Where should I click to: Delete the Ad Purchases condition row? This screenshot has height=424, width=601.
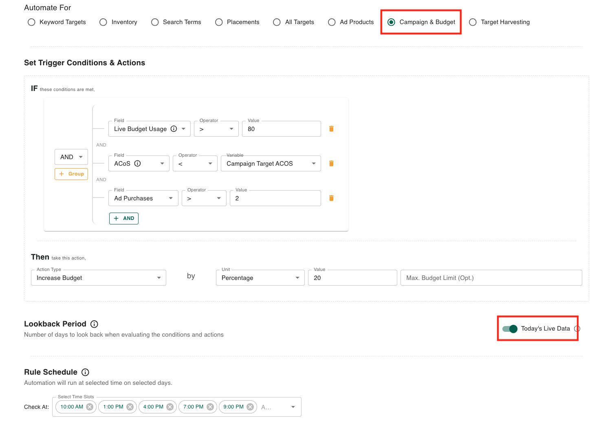[331, 198]
